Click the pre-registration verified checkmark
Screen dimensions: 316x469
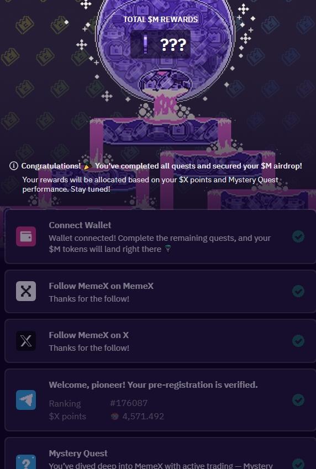(x=298, y=400)
